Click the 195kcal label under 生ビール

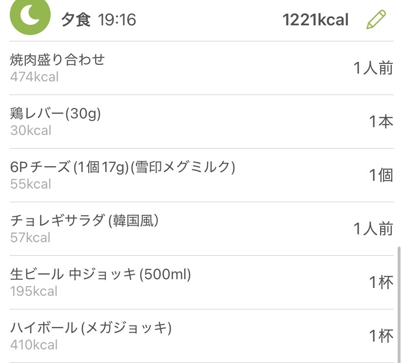tap(34, 291)
